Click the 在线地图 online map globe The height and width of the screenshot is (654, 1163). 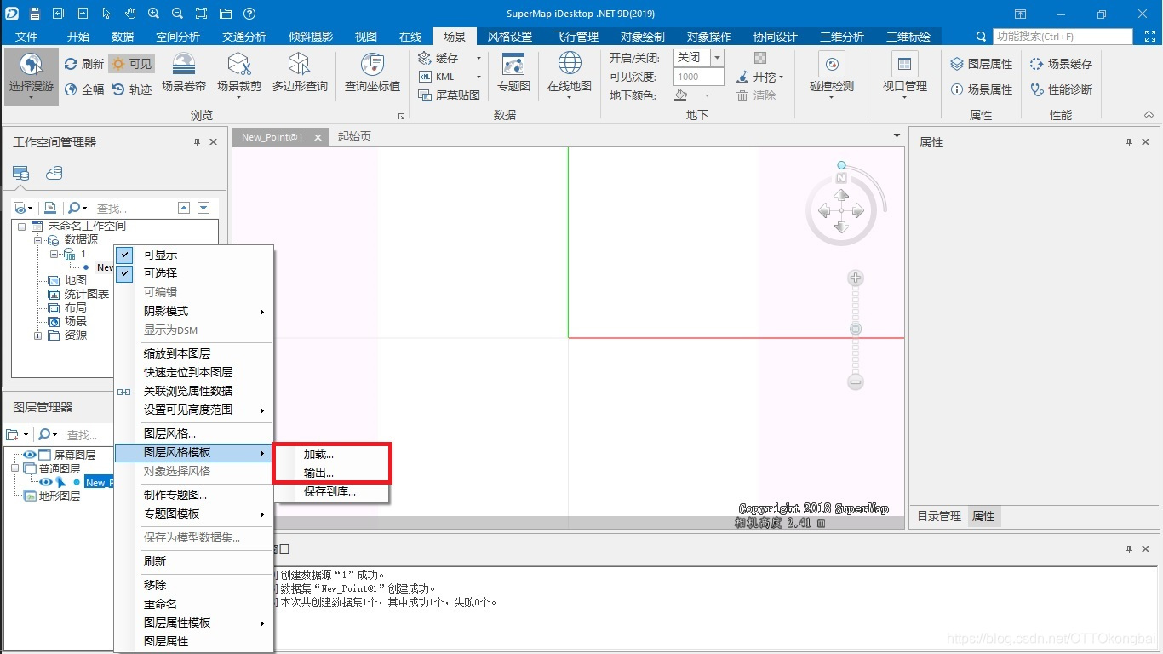(570, 74)
